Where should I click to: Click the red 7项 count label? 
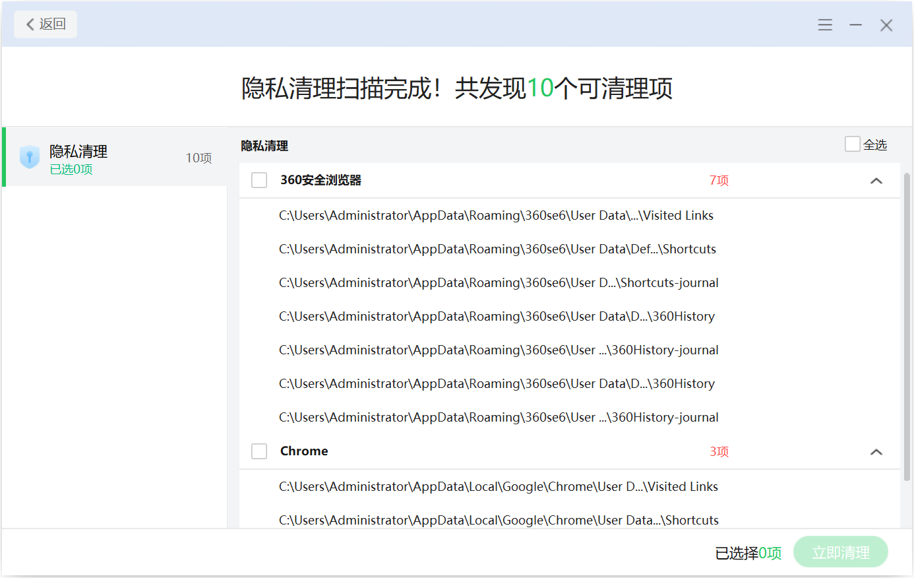tap(719, 181)
